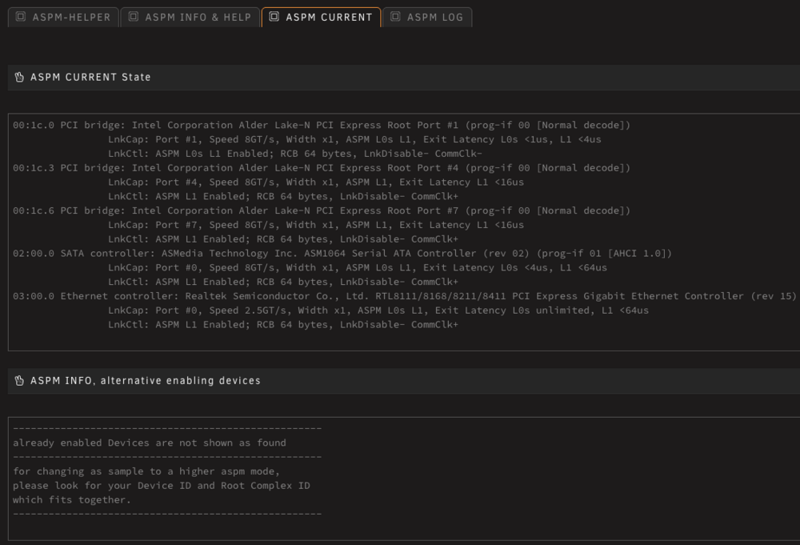800x545 pixels.
Task: Select the 00:1c.6 PCI bridge Root Port #7 line
Action: [x=322, y=210]
